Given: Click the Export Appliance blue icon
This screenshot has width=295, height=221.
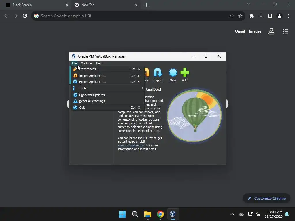Looking at the screenshot, I should coord(75,81).
